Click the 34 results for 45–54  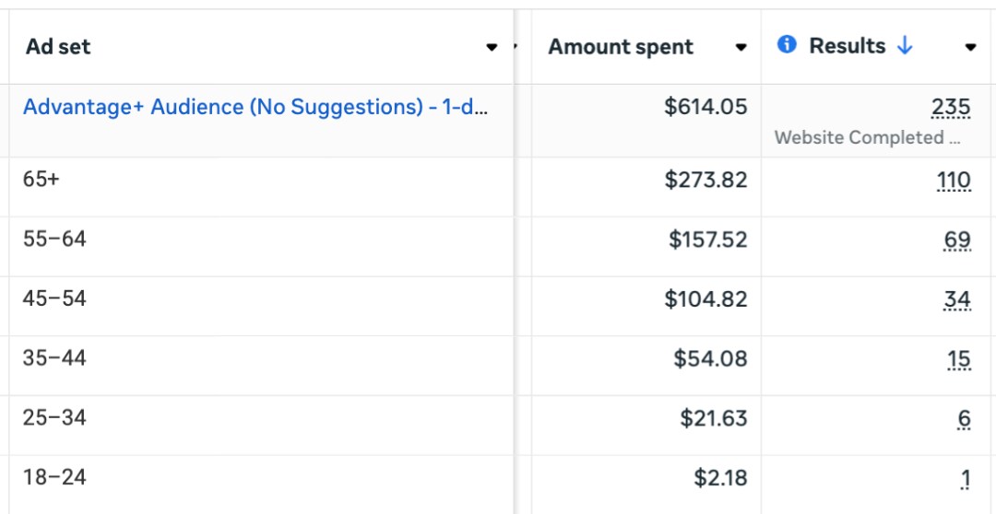[957, 299]
